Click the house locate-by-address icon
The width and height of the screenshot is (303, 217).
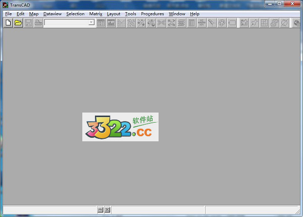click(x=244, y=23)
